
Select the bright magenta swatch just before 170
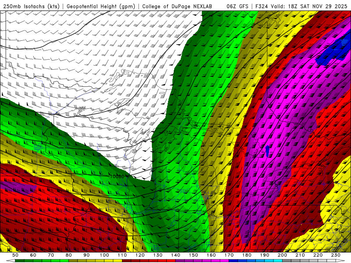(x=224, y=260)
